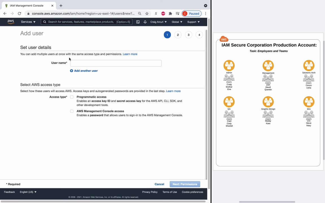The image size is (325, 203).
Task: Click the orange AWS cloud badge
Action: [x=224, y=39]
